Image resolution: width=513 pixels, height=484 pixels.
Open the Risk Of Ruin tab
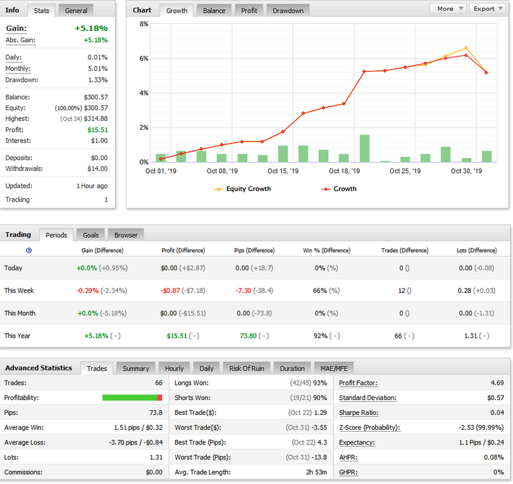tap(247, 368)
